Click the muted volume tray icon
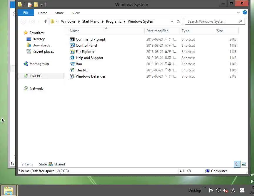The width and height of the screenshot is (254, 196). tap(225, 190)
